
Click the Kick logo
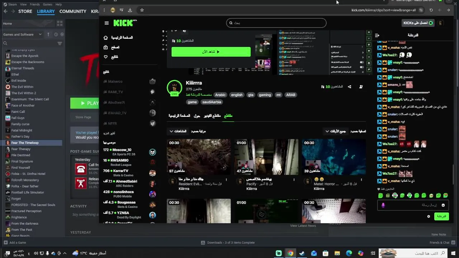tap(125, 23)
